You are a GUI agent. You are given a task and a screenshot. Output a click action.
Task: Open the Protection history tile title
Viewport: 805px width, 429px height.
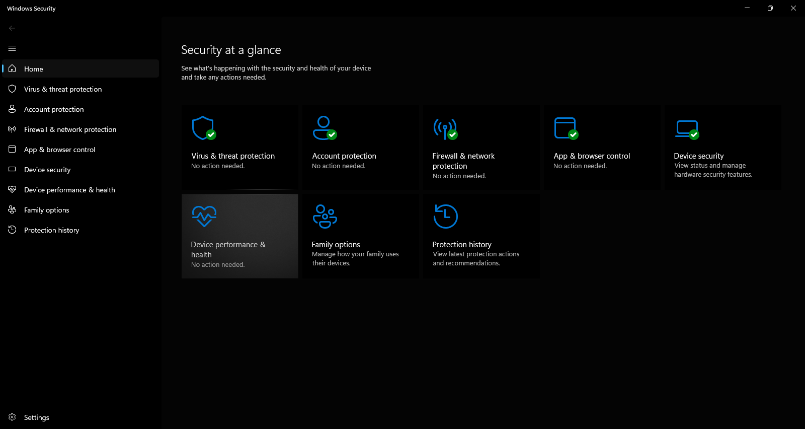[462, 245]
